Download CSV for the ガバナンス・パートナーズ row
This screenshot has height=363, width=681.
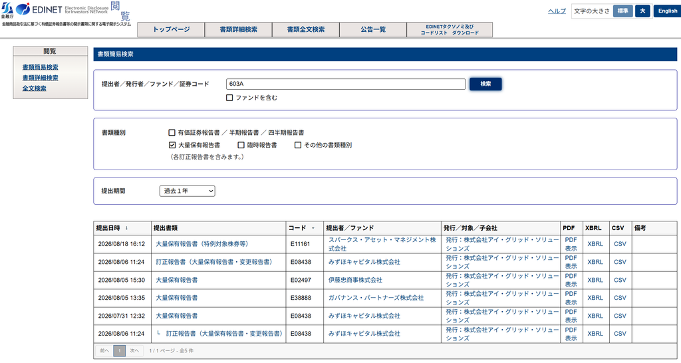click(x=620, y=298)
